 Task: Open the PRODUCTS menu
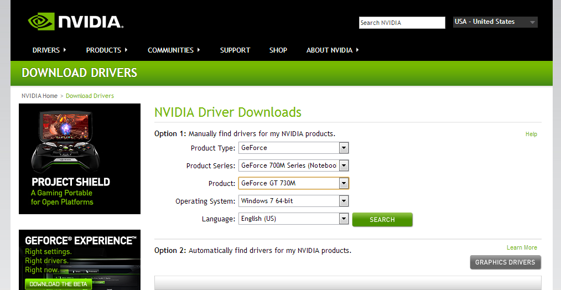pos(107,50)
